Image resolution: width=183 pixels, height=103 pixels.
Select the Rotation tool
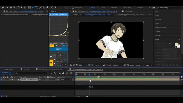point(18,7)
